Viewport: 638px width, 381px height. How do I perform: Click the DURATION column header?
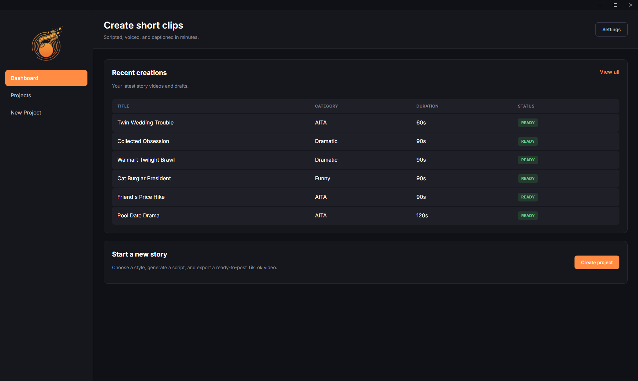[x=427, y=106]
